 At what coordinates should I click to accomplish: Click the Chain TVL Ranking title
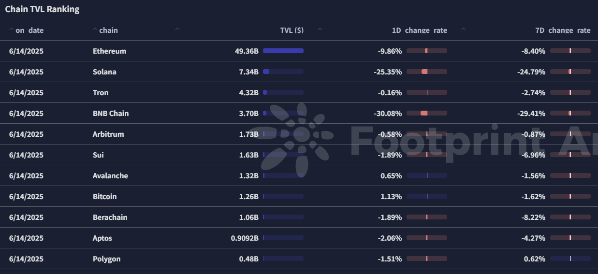[42, 9]
